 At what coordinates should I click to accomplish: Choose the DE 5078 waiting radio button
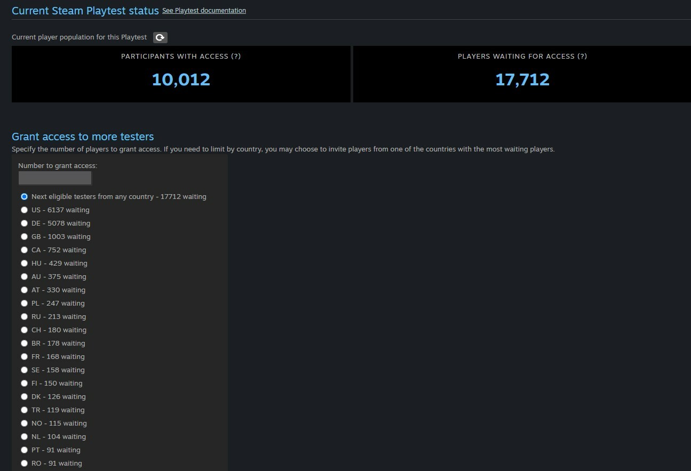pos(24,223)
